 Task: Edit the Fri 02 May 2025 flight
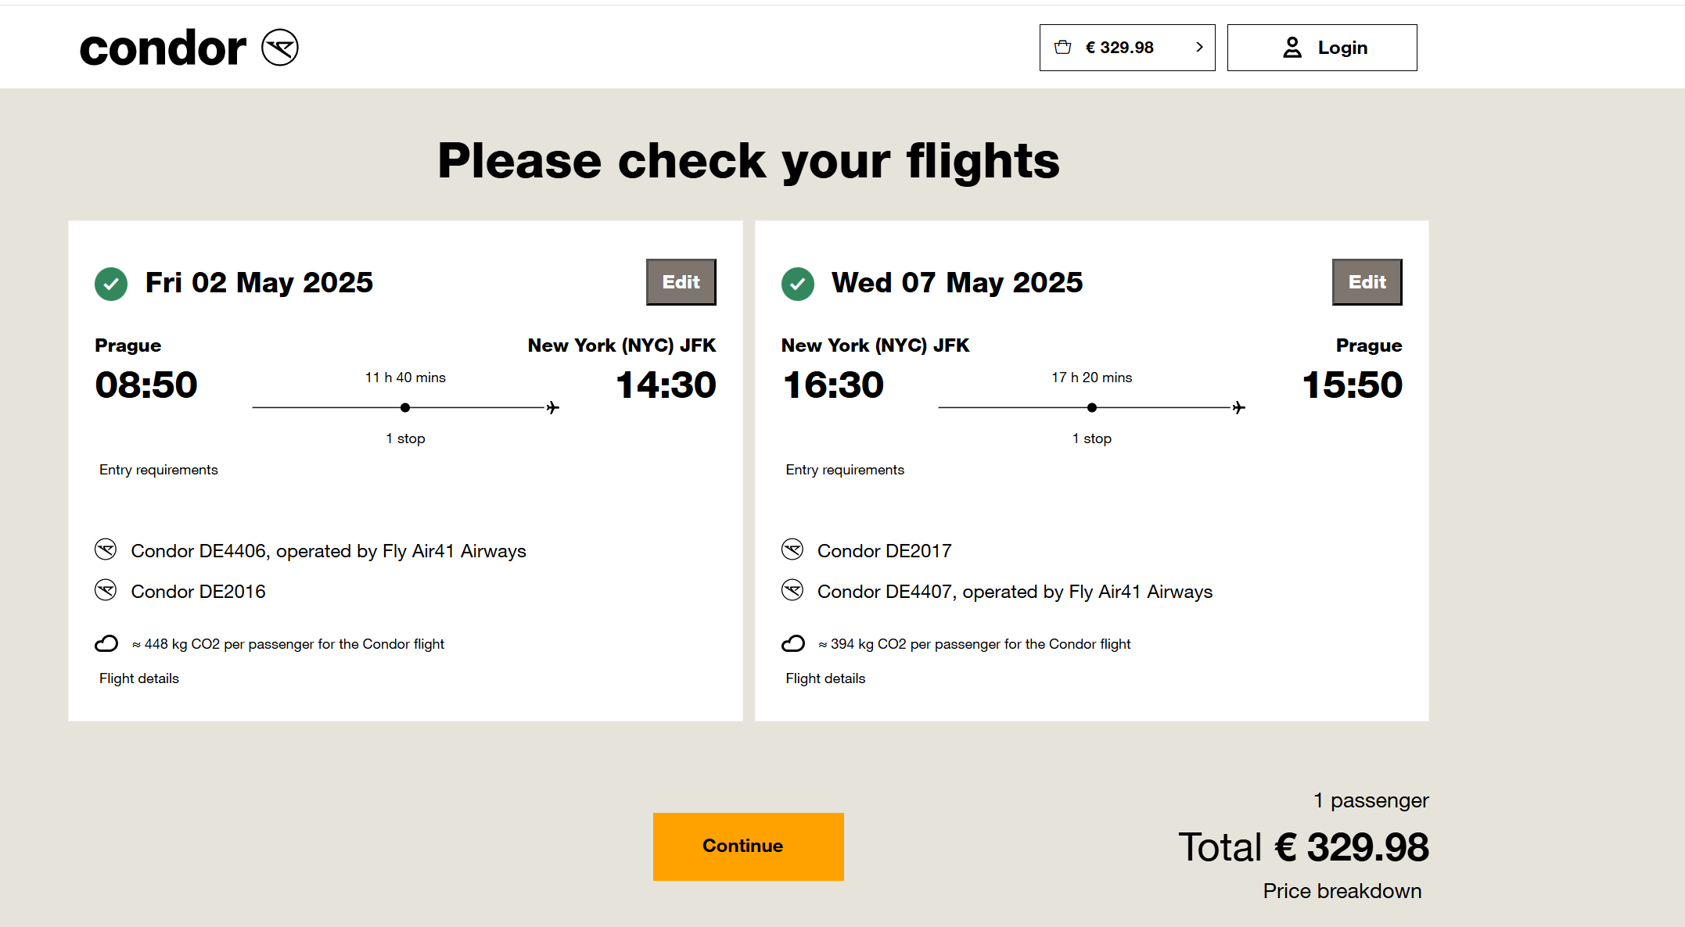click(x=681, y=282)
